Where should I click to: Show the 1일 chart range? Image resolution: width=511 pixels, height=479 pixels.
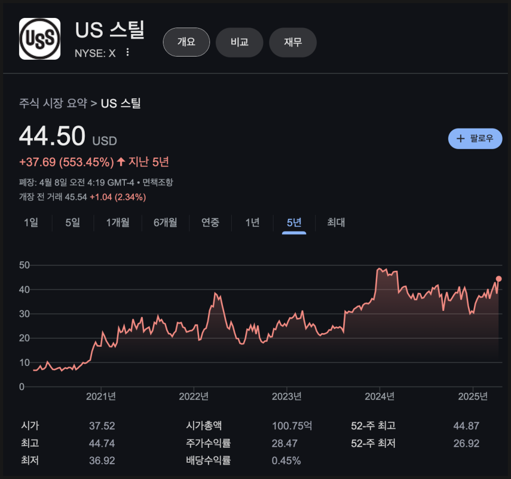31,223
